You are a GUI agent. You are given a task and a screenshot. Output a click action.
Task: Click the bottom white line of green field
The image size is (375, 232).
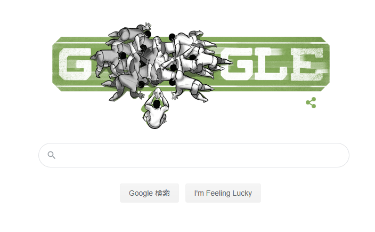191,86
